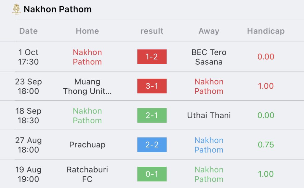Open the green 2-1 result badge
This screenshot has height=188, width=304.
tap(152, 115)
